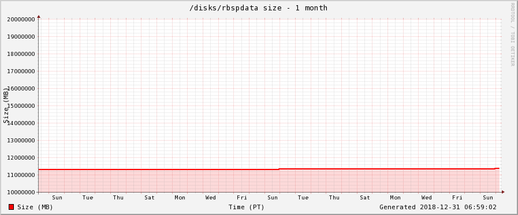Click the 'Size (MB)' legend text
Viewport: 518px width, 215px height.
[x=35, y=207]
